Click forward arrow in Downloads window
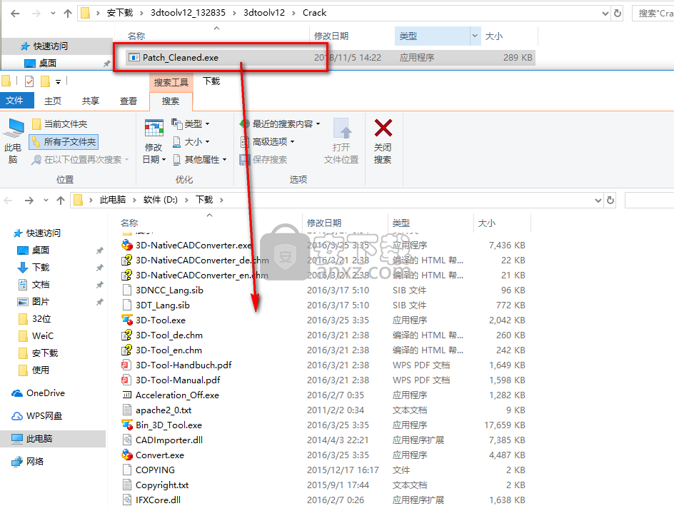 pyautogui.click(x=29, y=200)
